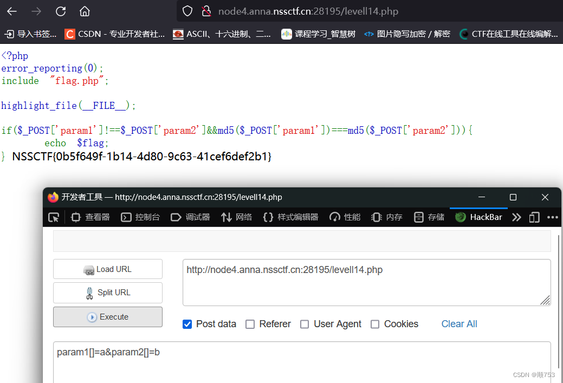Click the devtools window Firefox icon
The height and width of the screenshot is (383, 563).
[53, 197]
